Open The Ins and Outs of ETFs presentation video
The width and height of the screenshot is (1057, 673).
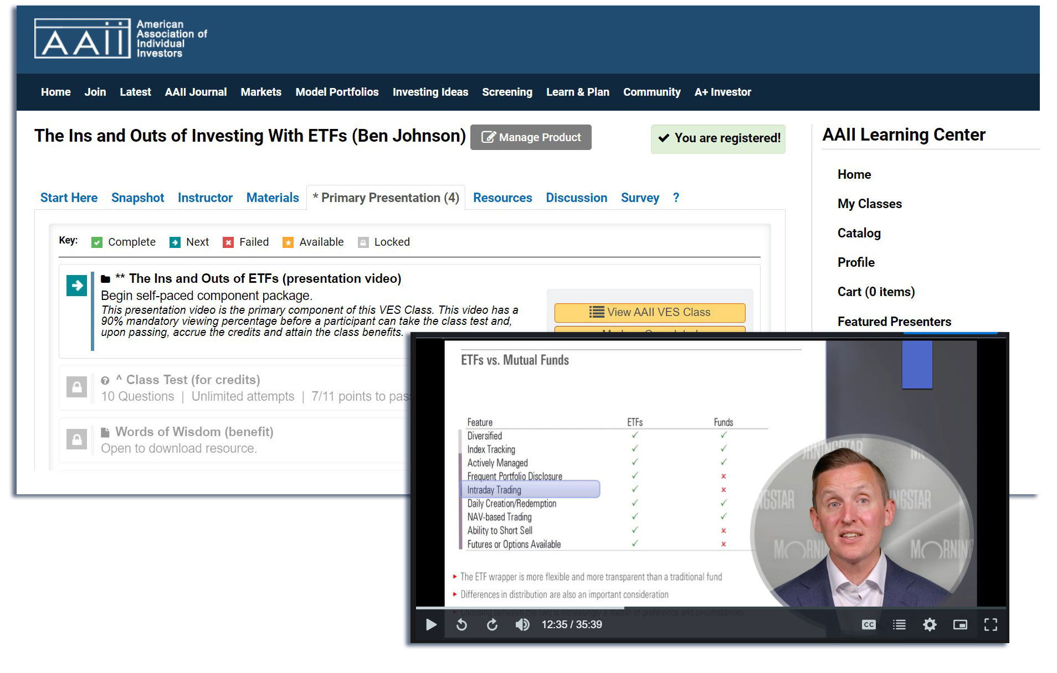[x=258, y=278]
